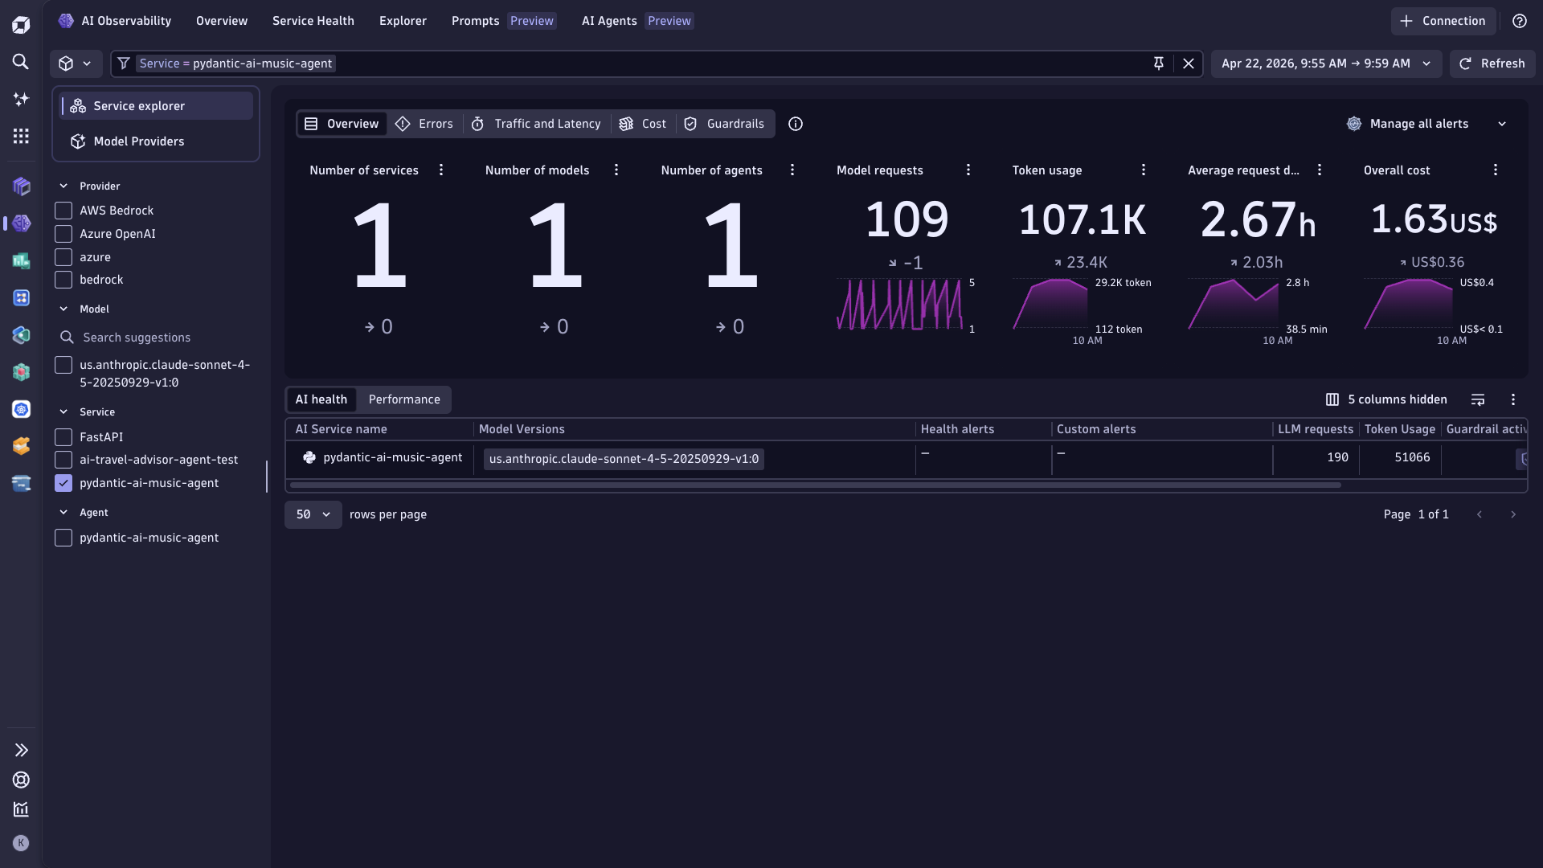Click the info icon beside the Guardrails tab
The width and height of the screenshot is (1543, 868).
(795, 124)
